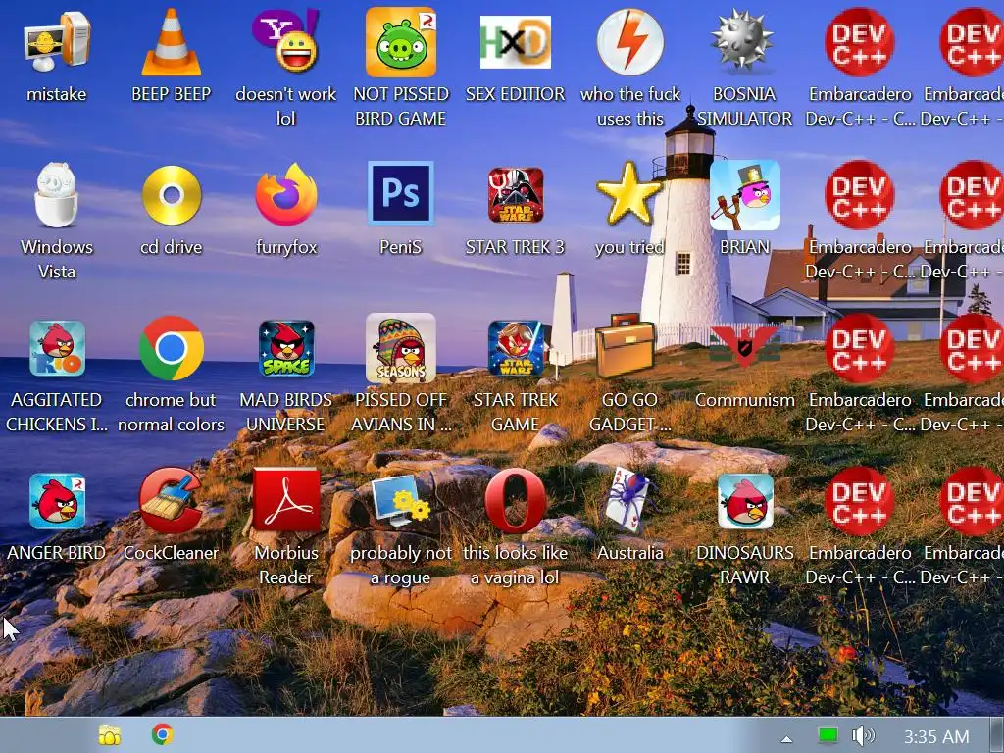
Task: Open the briefcase 'GO GO GADGET' icon
Action: coord(625,346)
